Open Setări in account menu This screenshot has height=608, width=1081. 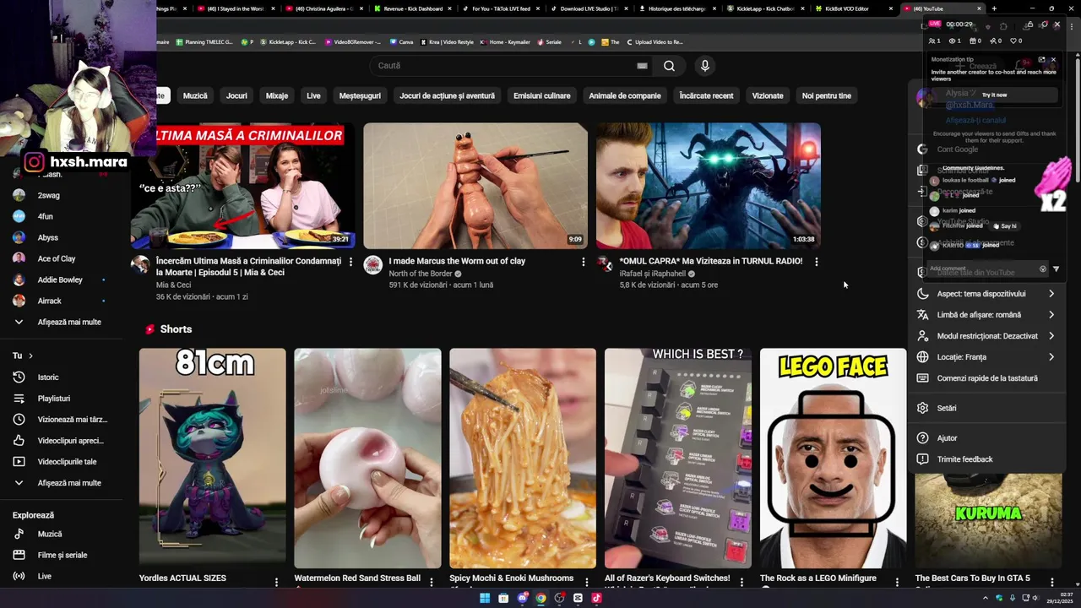[x=986, y=408]
